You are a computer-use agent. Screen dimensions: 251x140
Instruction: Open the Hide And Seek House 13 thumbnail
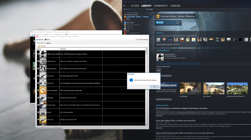coord(237,88)
